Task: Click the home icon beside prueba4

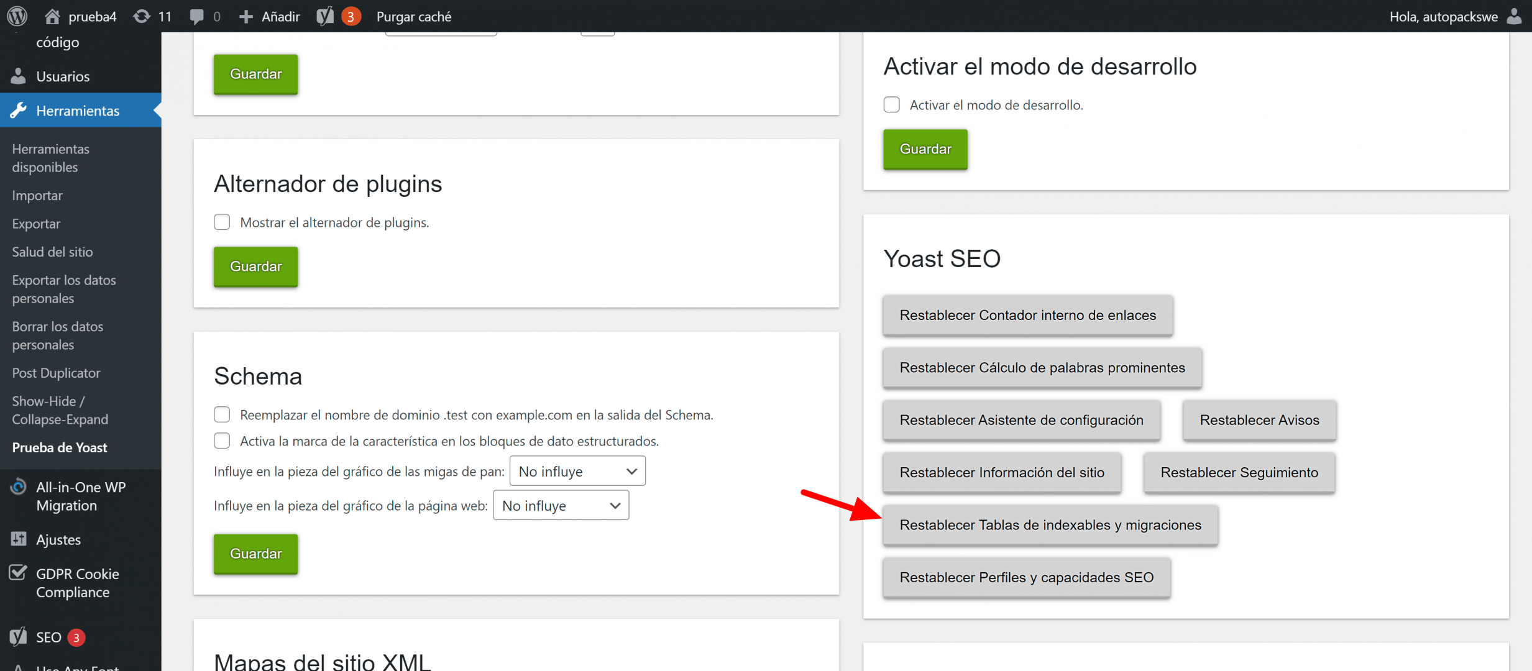Action: pyautogui.click(x=52, y=16)
